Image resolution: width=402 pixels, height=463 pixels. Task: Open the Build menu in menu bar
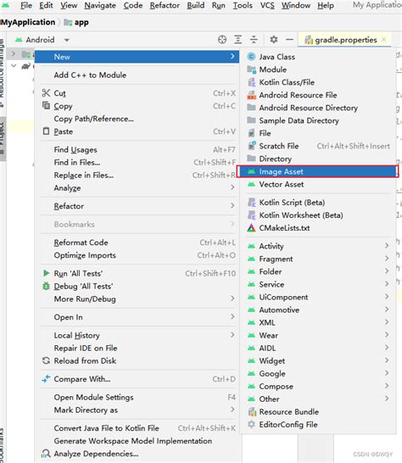point(196,6)
